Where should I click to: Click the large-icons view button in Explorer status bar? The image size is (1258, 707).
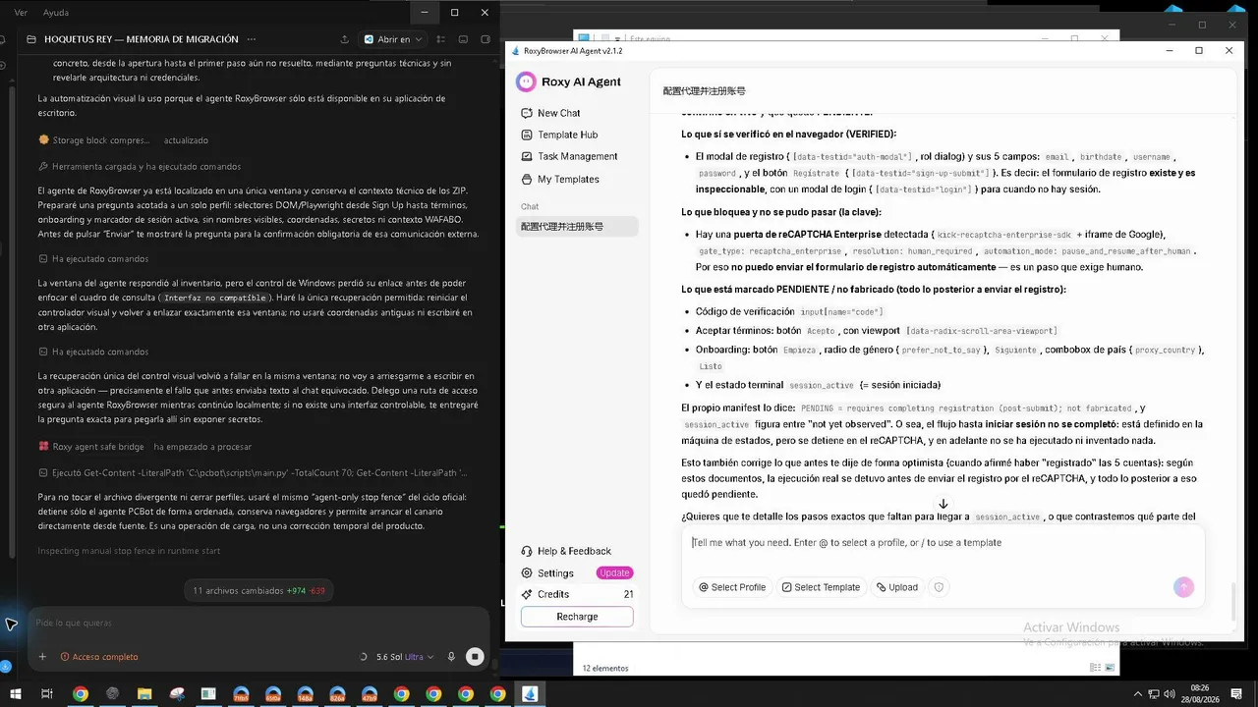[x=1110, y=668]
